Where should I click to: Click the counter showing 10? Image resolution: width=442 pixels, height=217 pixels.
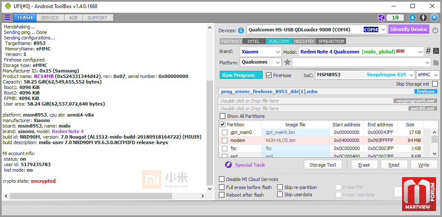(395, 18)
